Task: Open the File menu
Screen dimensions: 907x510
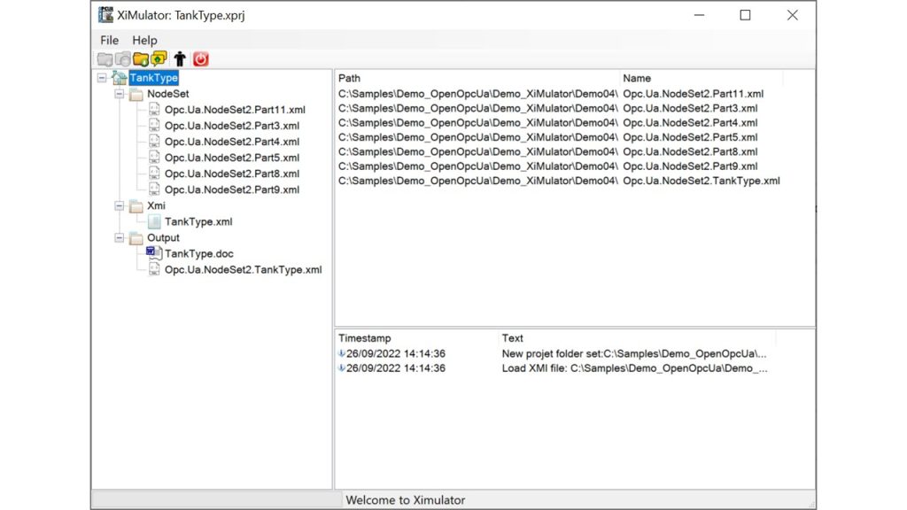Action: (x=109, y=40)
